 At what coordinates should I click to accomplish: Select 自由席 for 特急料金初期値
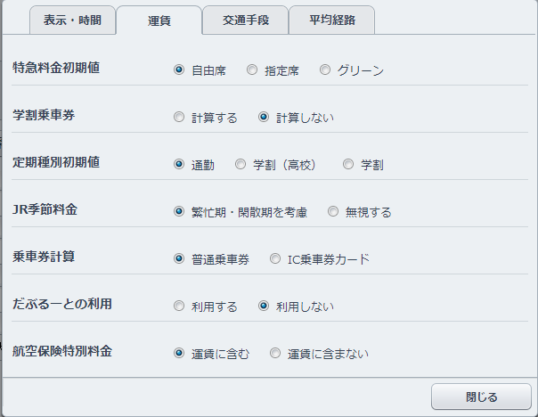179,69
